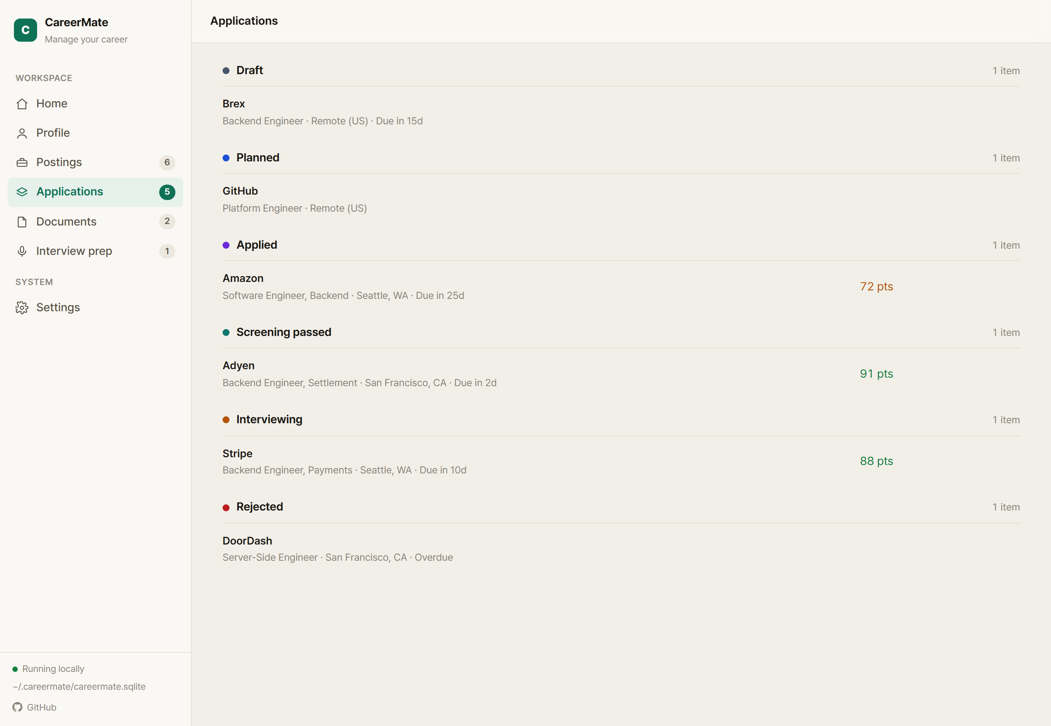This screenshot has height=726, width=1051.
Task: Click 'Platform Engineer · Remote (US)' subtitle
Action: [294, 208]
